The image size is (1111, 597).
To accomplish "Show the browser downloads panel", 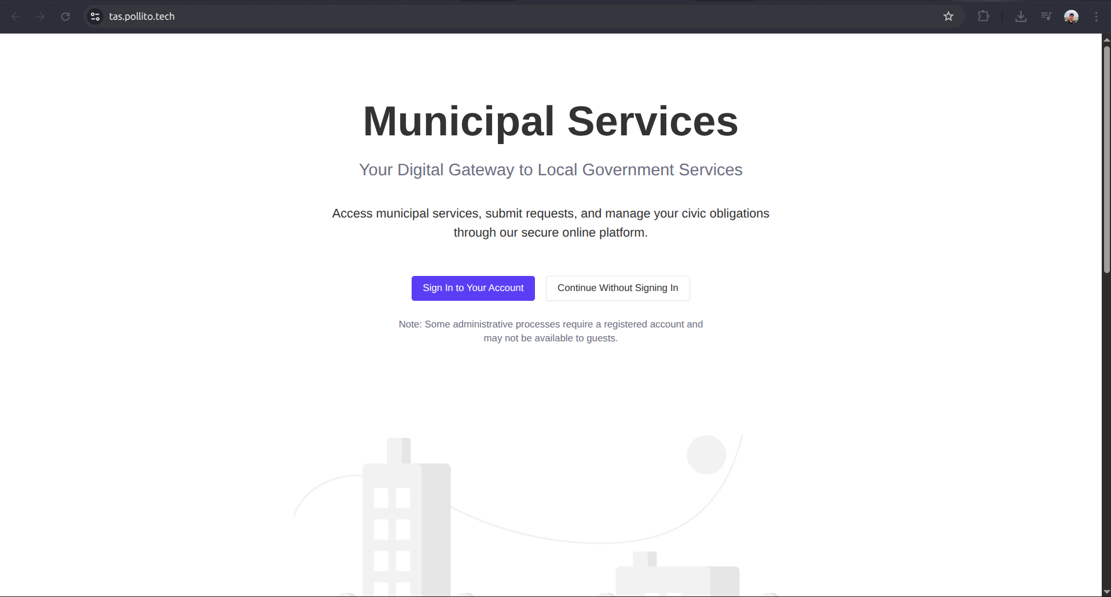I will click(1021, 17).
